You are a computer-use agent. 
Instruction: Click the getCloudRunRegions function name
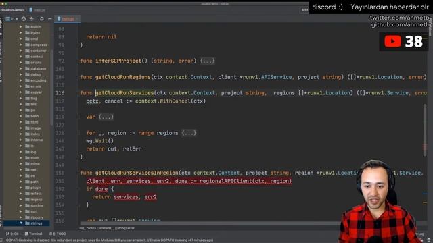(x=123, y=77)
